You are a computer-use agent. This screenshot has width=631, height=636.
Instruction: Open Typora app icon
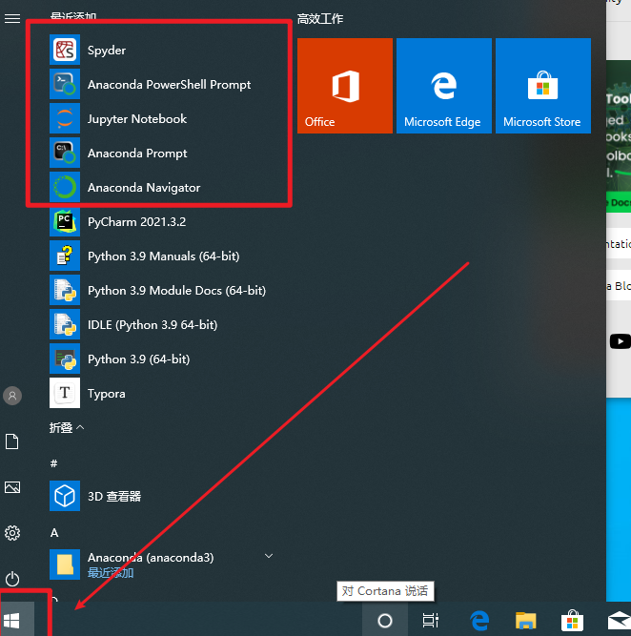click(65, 393)
